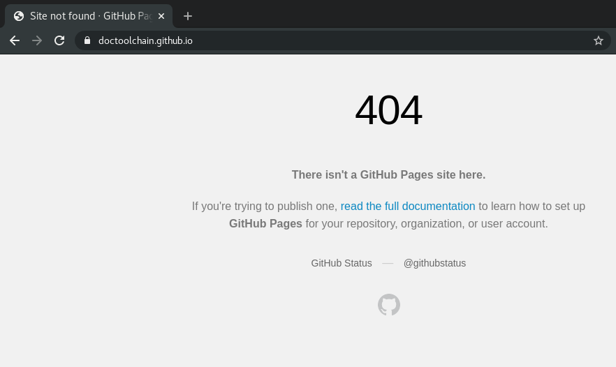This screenshot has width=616, height=367.
Task: Reload the current page
Action: click(x=59, y=40)
